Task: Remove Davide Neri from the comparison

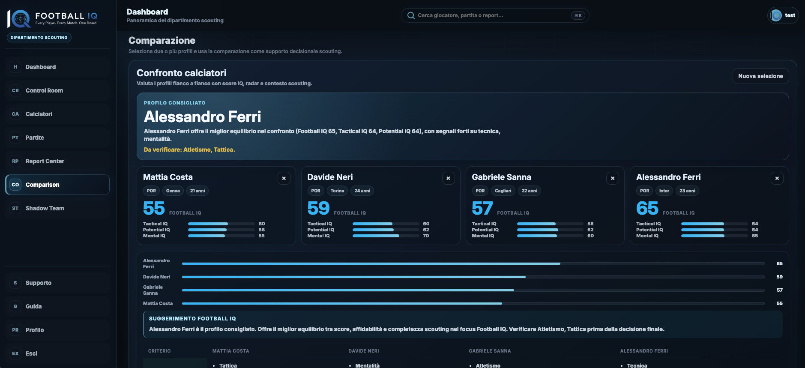Action: pos(448,178)
